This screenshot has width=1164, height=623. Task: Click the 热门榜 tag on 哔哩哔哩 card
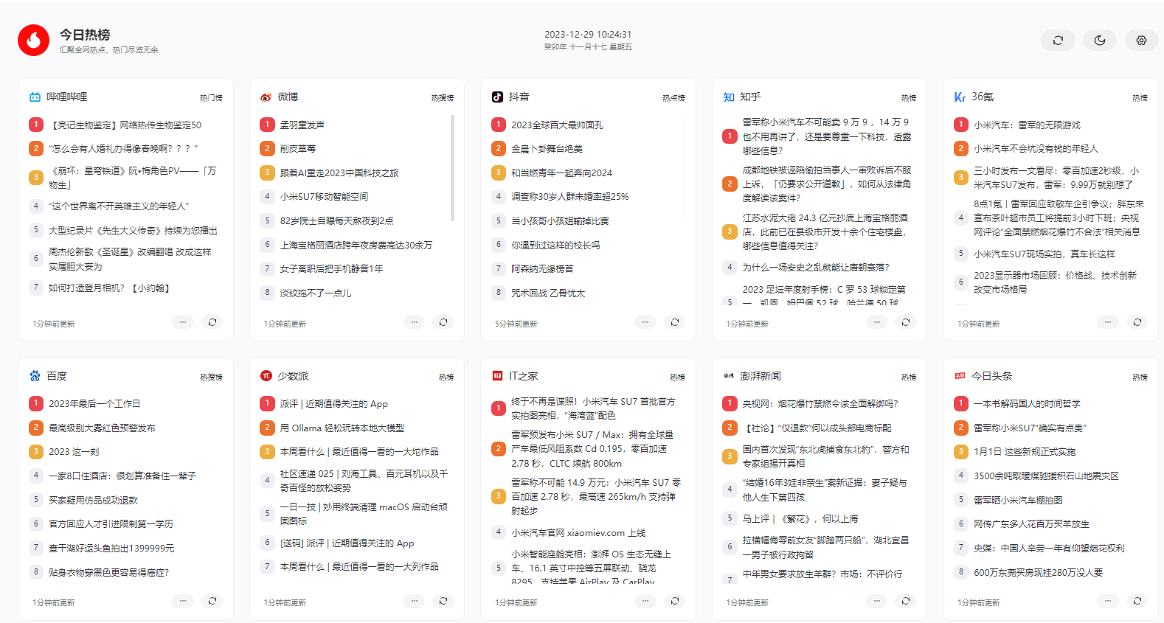[211, 97]
